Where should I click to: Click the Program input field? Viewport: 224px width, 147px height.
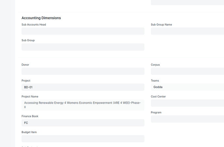[187, 119]
